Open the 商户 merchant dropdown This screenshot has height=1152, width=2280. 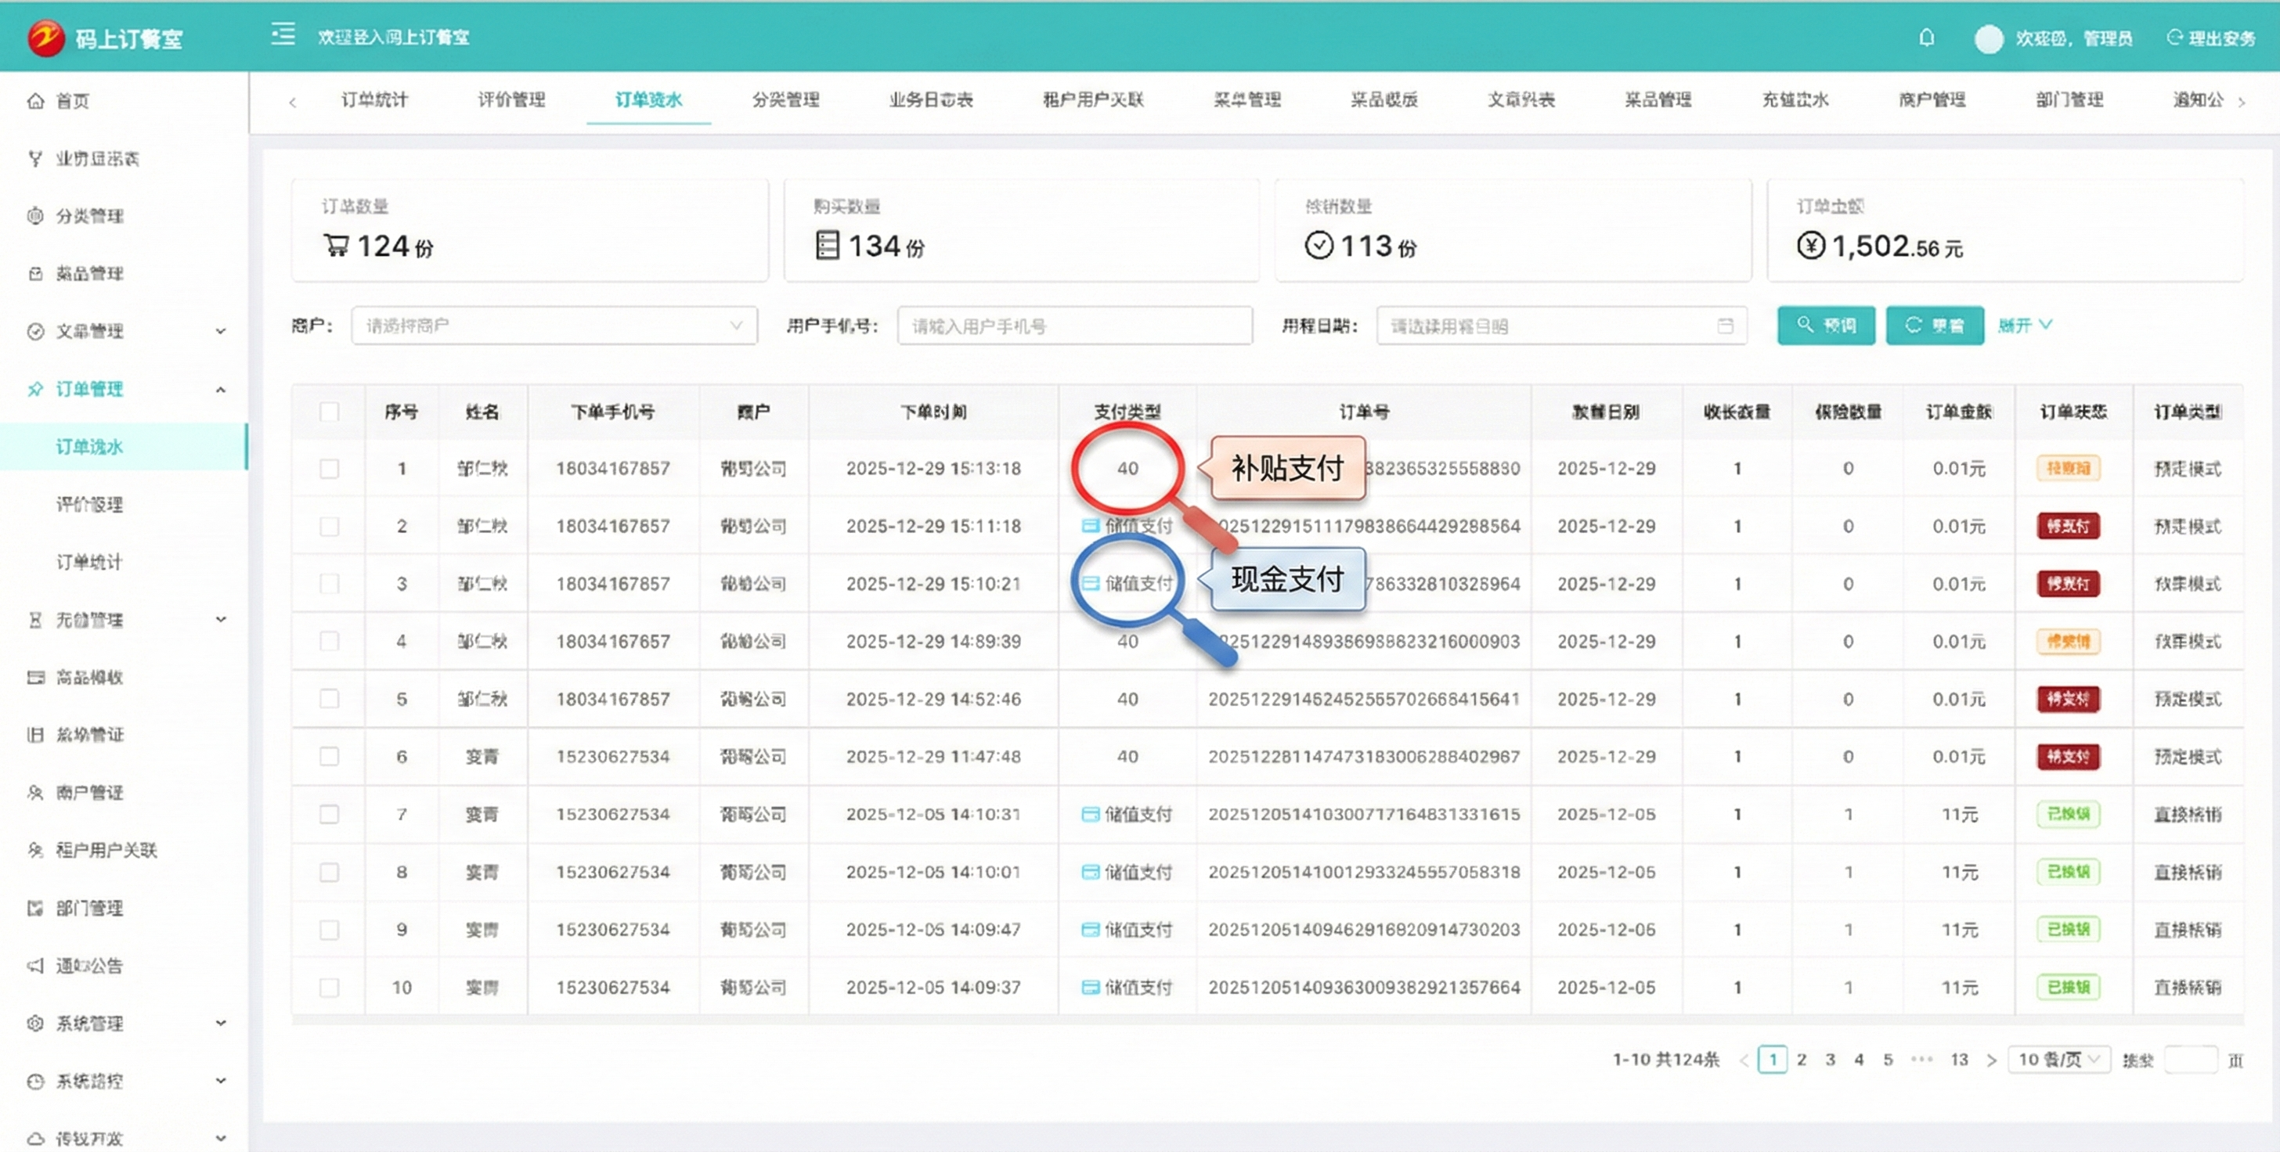click(554, 326)
